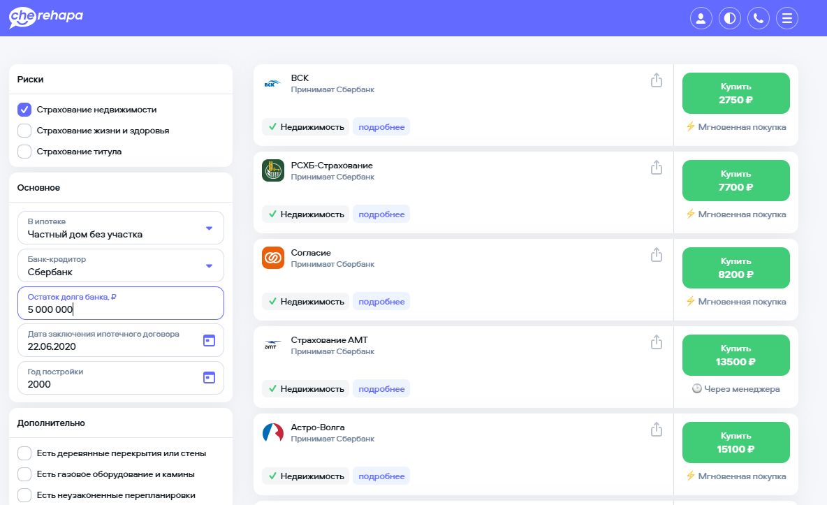Click the phone call icon in header

759,18
